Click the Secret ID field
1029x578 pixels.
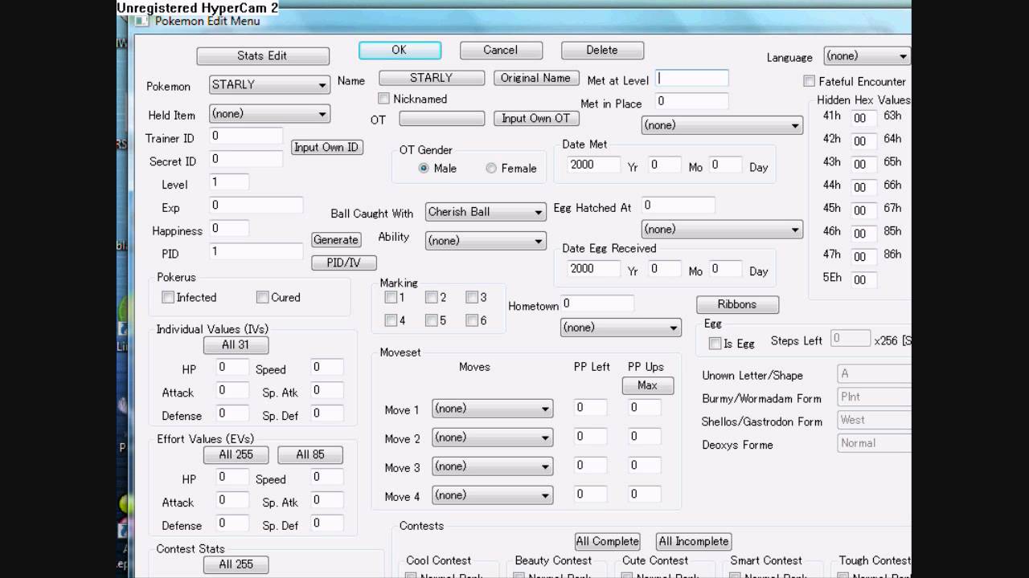tap(246, 159)
